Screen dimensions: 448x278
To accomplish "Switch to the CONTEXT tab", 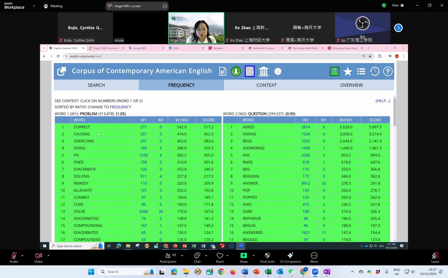I will click(266, 85).
